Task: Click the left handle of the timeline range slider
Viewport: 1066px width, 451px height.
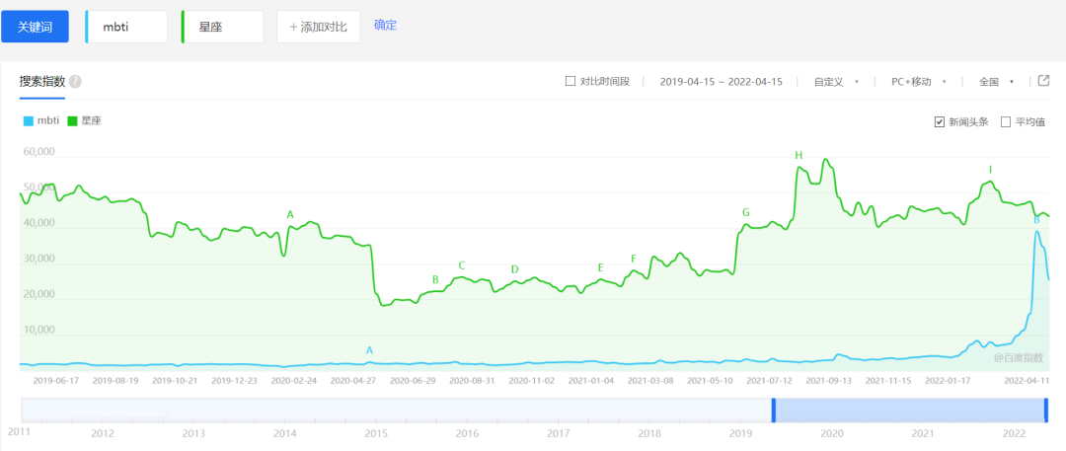Action: pyautogui.click(x=774, y=411)
